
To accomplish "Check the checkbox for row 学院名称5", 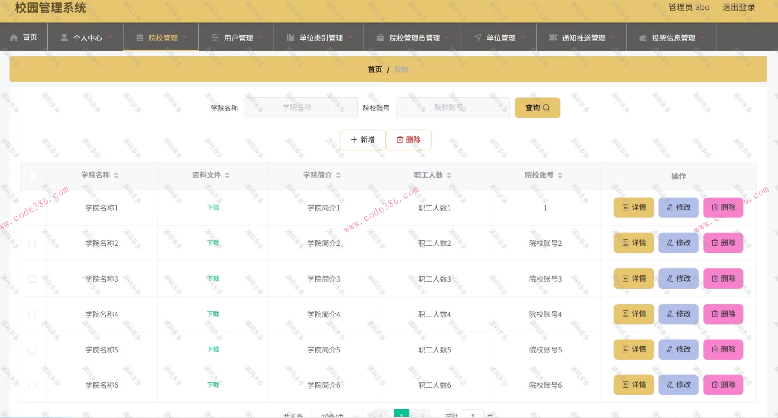I will click(x=33, y=350).
